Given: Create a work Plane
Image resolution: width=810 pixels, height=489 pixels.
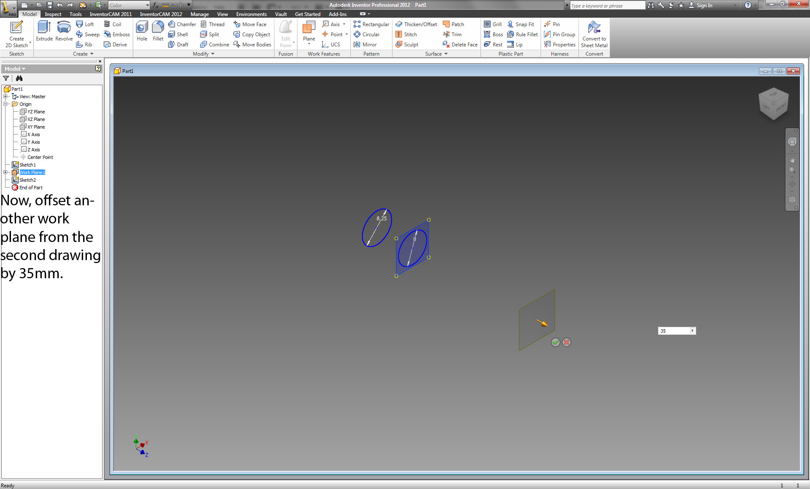Looking at the screenshot, I should (309, 32).
